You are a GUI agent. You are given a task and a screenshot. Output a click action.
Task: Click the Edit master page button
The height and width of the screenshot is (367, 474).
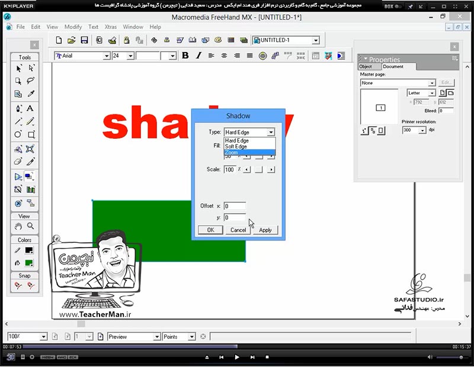tap(446, 83)
